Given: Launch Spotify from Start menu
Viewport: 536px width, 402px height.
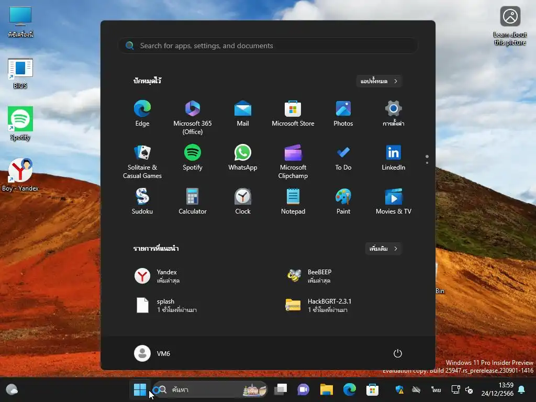Looking at the screenshot, I should [193, 158].
